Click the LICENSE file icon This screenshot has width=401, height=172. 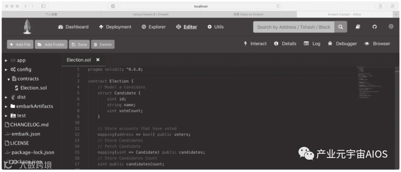coord(7,143)
